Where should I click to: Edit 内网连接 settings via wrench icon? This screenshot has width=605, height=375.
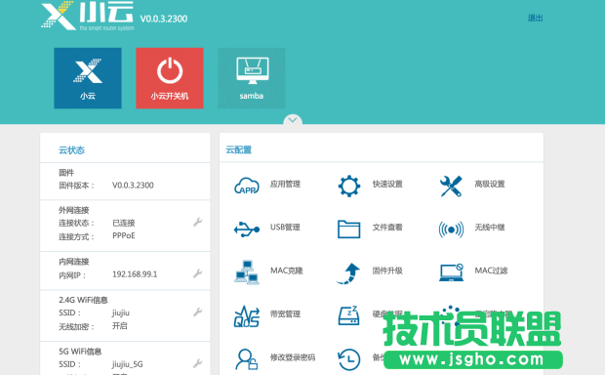[197, 273]
